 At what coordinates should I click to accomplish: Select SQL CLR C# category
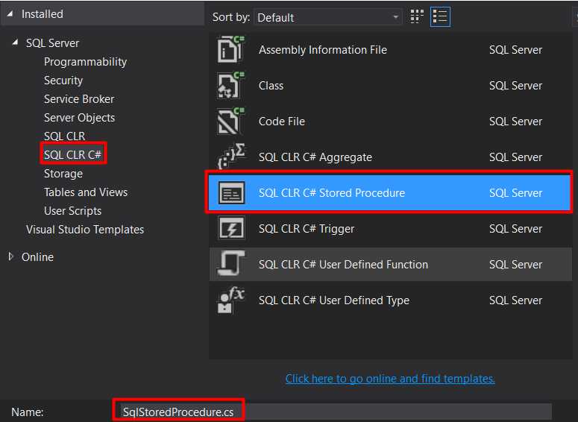[x=72, y=154]
